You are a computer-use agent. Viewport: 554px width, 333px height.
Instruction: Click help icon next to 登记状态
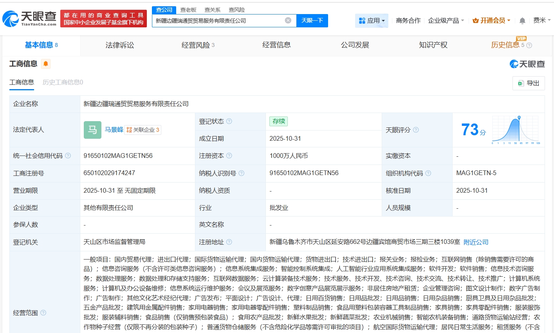point(229,121)
